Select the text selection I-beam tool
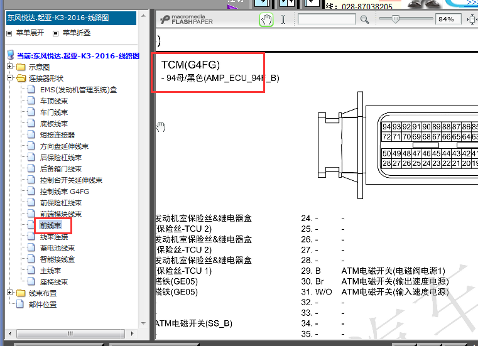 283,19
